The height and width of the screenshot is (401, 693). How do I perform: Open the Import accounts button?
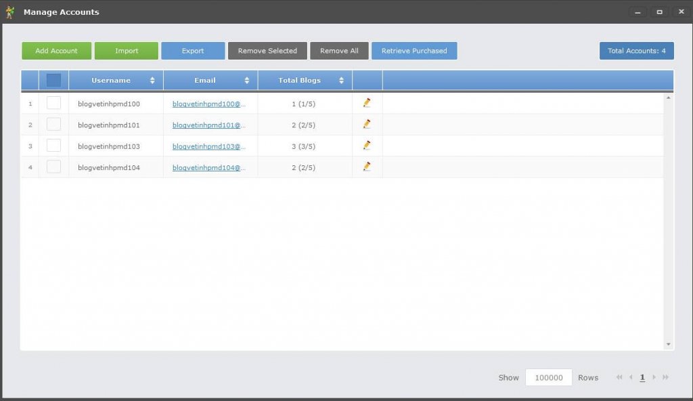[x=127, y=51]
